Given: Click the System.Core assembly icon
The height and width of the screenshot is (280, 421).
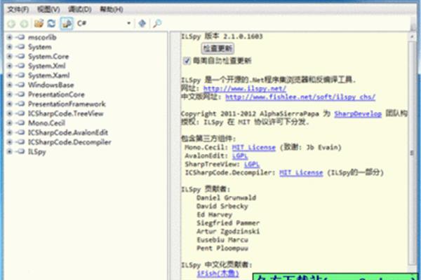Looking at the screenshot, I should click(x=20, y=56).
